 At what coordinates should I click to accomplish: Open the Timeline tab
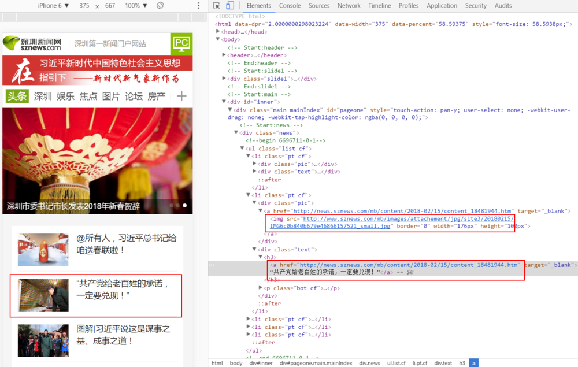380,6
